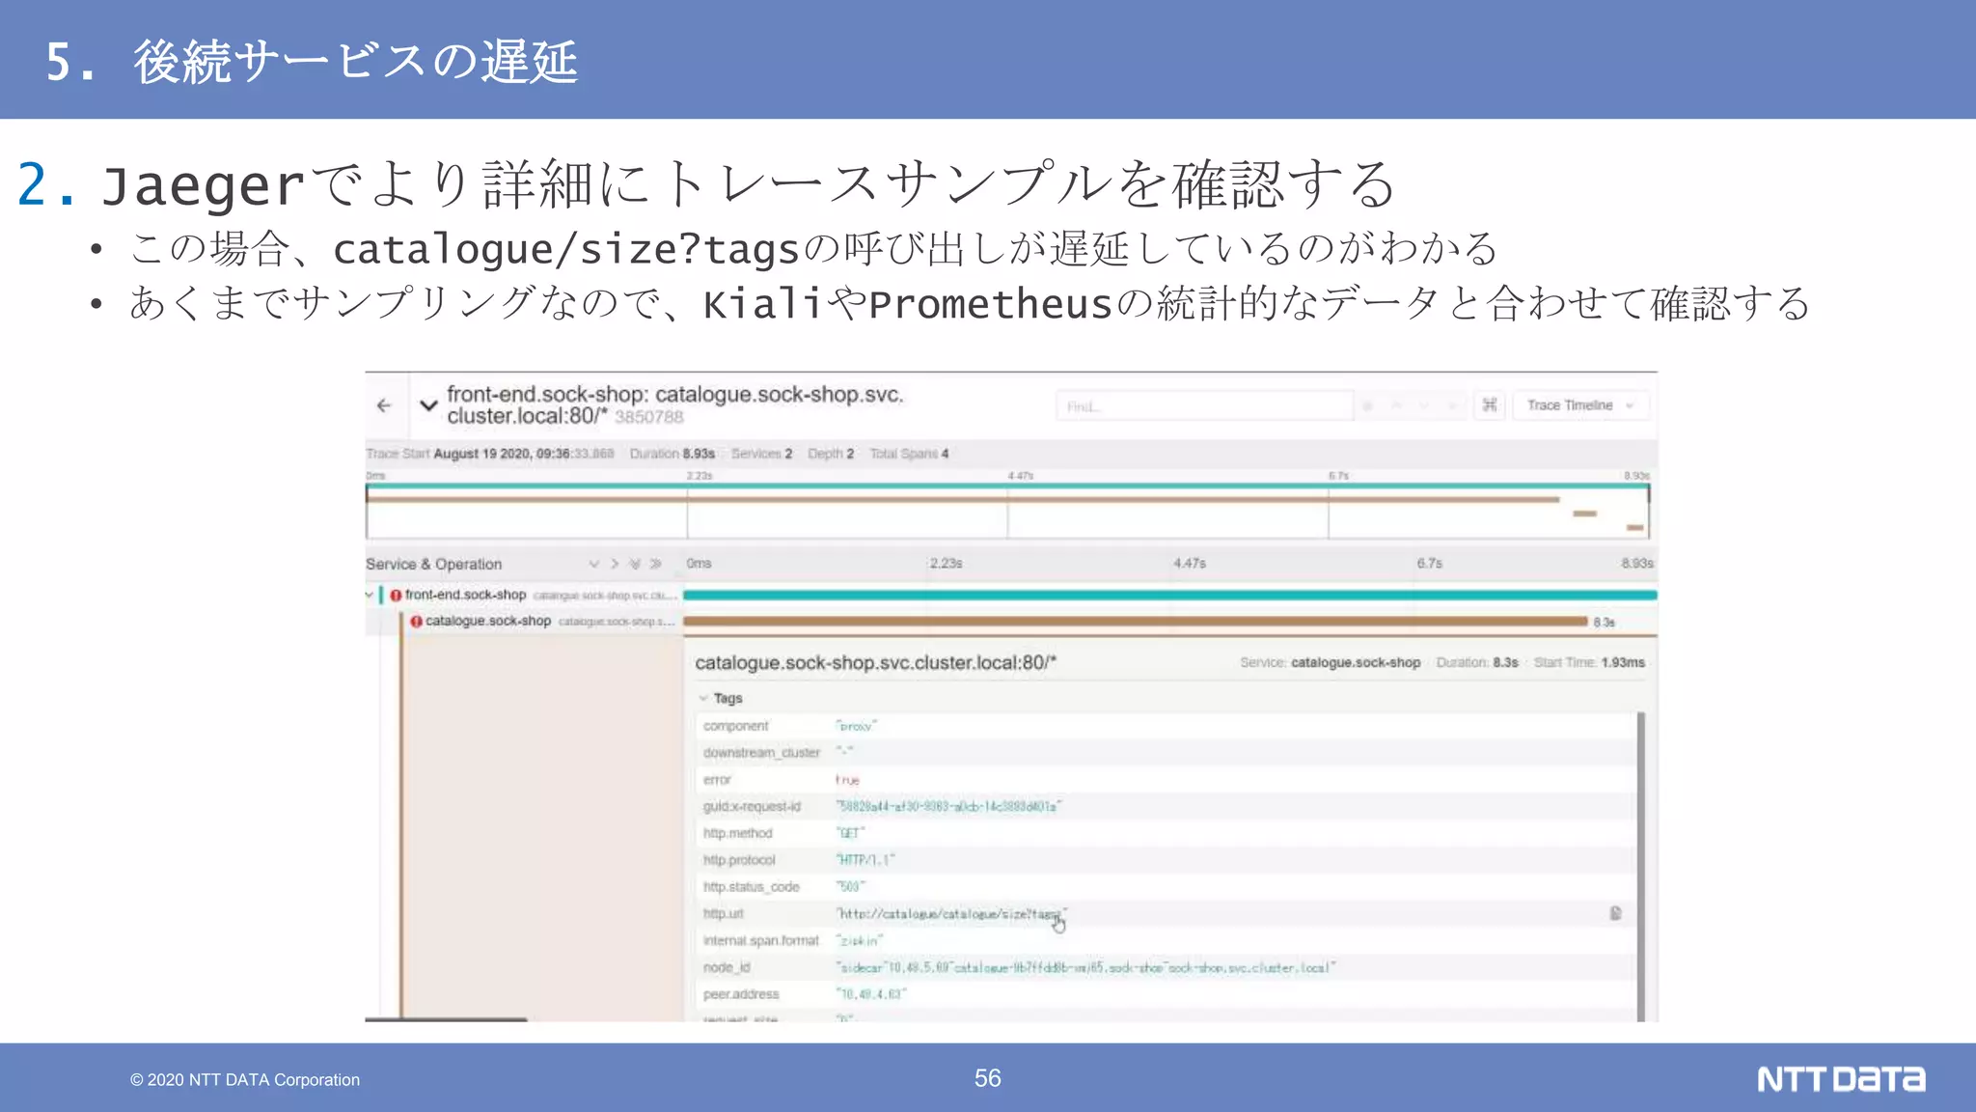Click the error icon on the front-end.sock-shop row
The width and height of the screenshot is (1976, 1112).
pyautogui.click(x=396, y=596)
